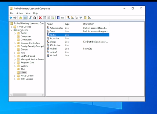Expand the Keys container
This screenshot has height=114, width=157.
click(x=15, y=53)
